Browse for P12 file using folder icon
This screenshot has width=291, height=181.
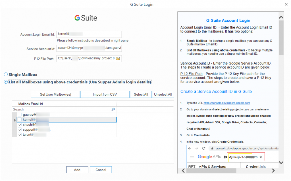(118, 59)
